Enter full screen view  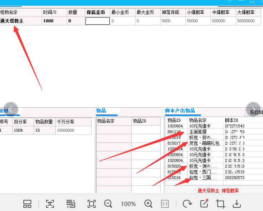(x=92, y=204)
